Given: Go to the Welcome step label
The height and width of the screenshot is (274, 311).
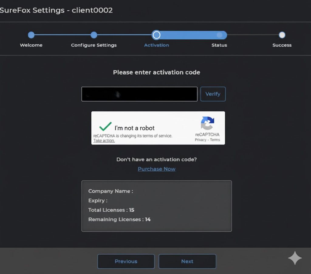Looking at the screenshot, I should pos(31,45).
